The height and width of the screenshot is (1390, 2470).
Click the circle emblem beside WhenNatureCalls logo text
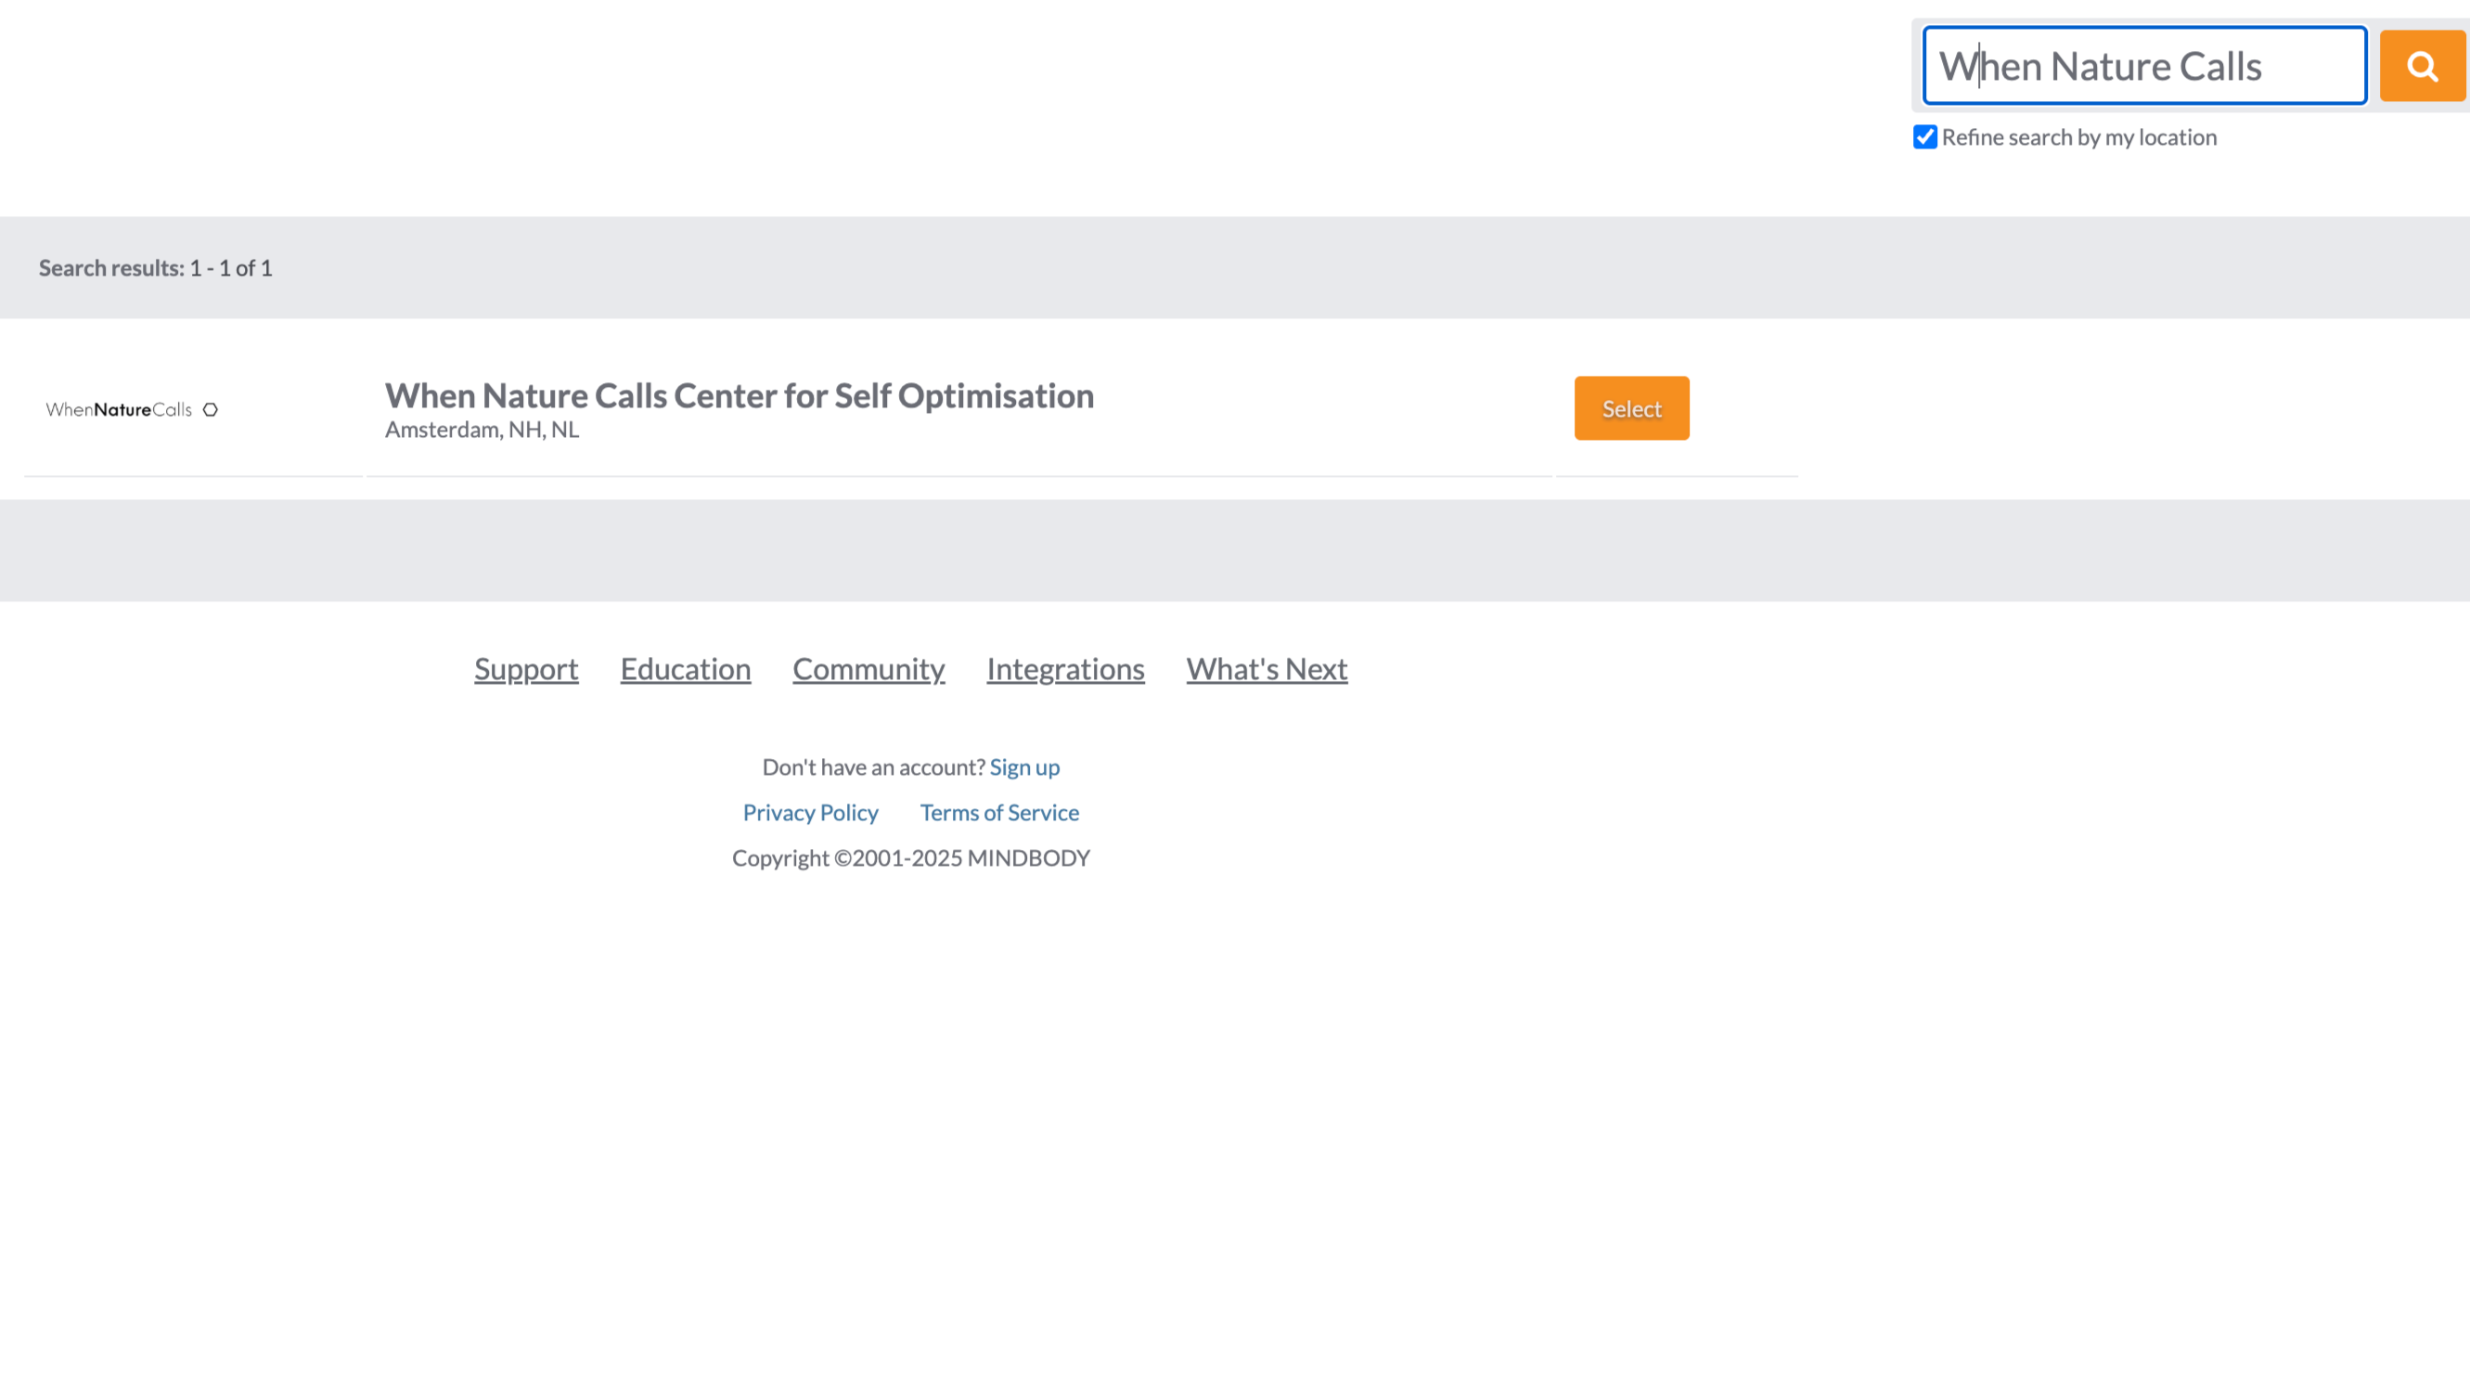(210, 409)
